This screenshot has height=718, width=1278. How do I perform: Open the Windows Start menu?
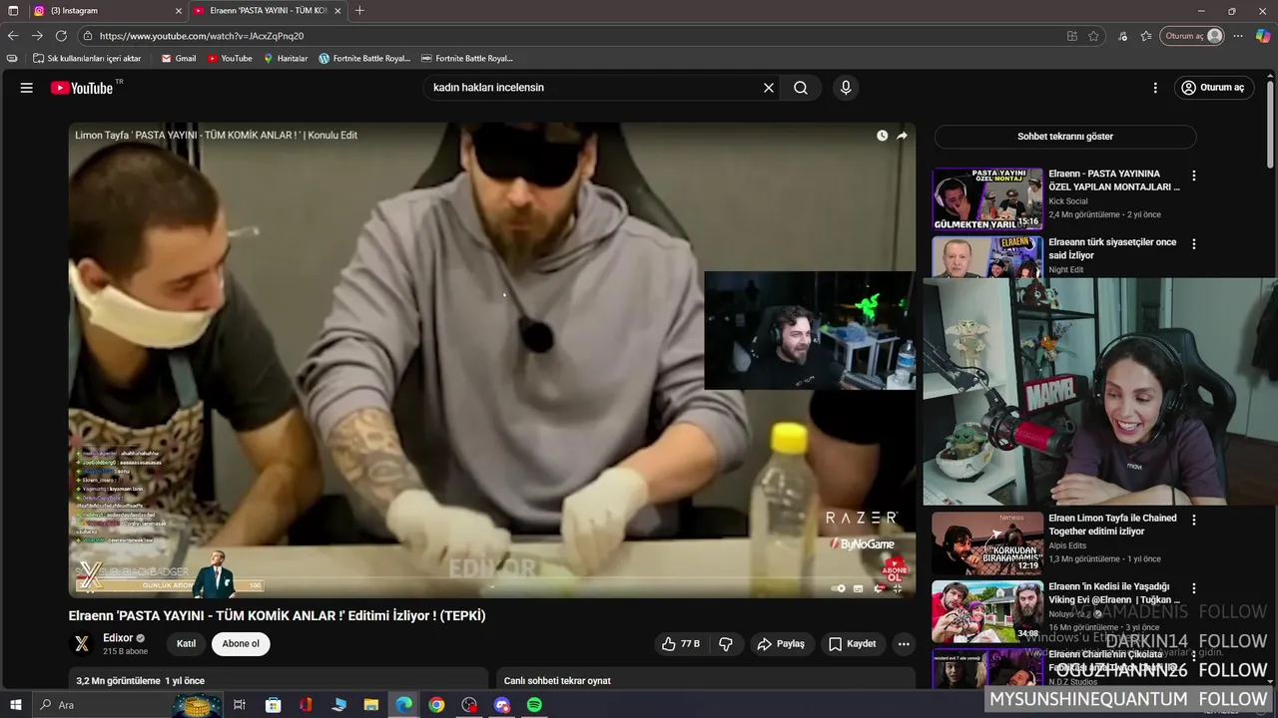tap(17, 705)
